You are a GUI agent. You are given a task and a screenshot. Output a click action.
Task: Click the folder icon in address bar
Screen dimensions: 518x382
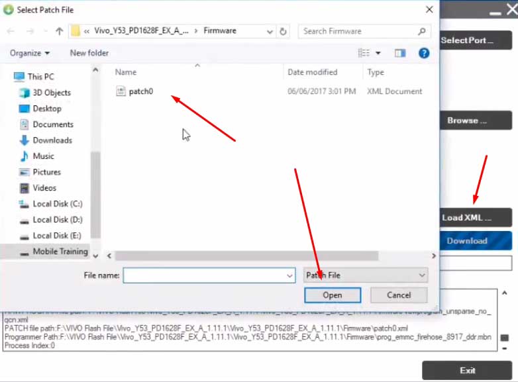[76, 31]
